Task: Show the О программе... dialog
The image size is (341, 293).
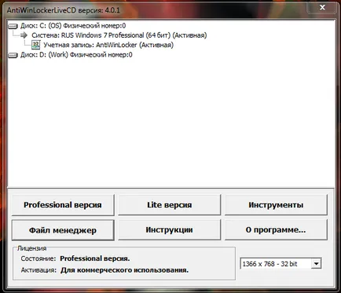Action: point(276,230)
